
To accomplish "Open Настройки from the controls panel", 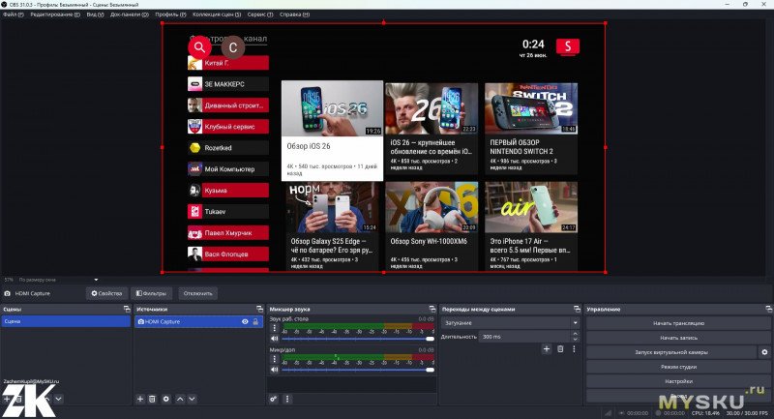I will pyautogui.click(x=678, y=381).
